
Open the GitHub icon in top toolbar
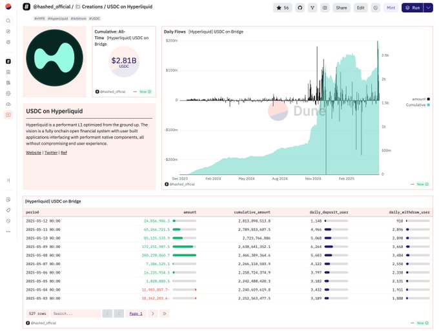[x=300, y=8]
